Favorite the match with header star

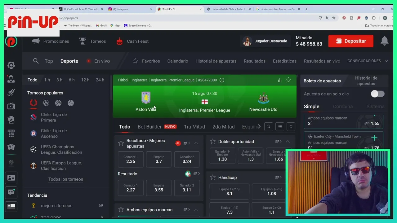click(288, 80)
